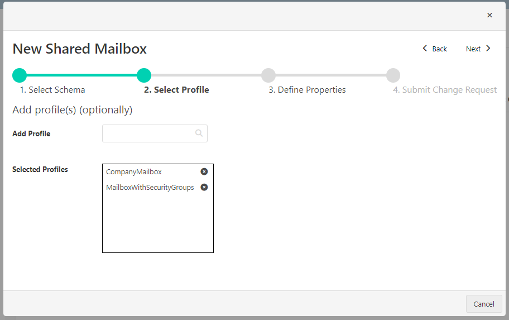Remove the CompanyMailbox profile
Viewport: 509px width, 320px height.
pyautogui.click(x=204, y=172)
